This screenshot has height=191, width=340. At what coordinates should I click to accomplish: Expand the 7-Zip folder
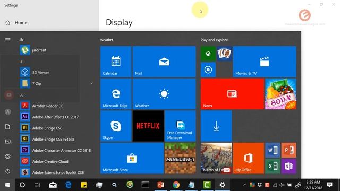click(x=57, y=83)
